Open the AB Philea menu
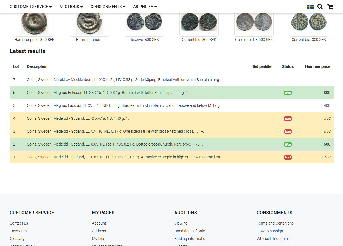 pos(145,7)
